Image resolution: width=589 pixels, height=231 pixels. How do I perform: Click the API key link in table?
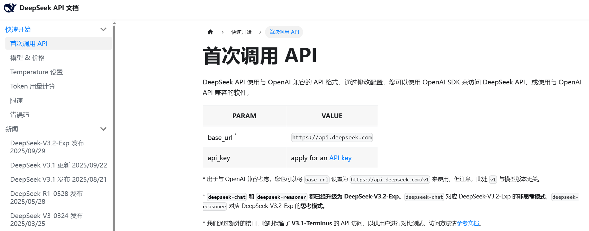pos(340,158)
